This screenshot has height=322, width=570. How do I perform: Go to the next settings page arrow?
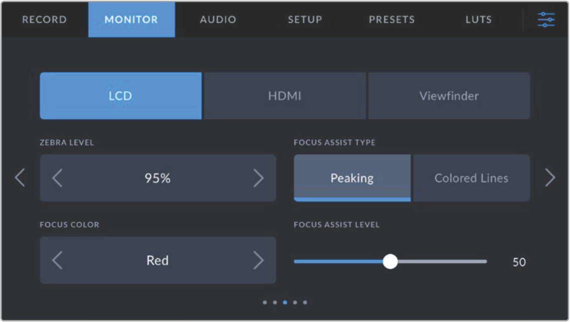click(550, 178)
